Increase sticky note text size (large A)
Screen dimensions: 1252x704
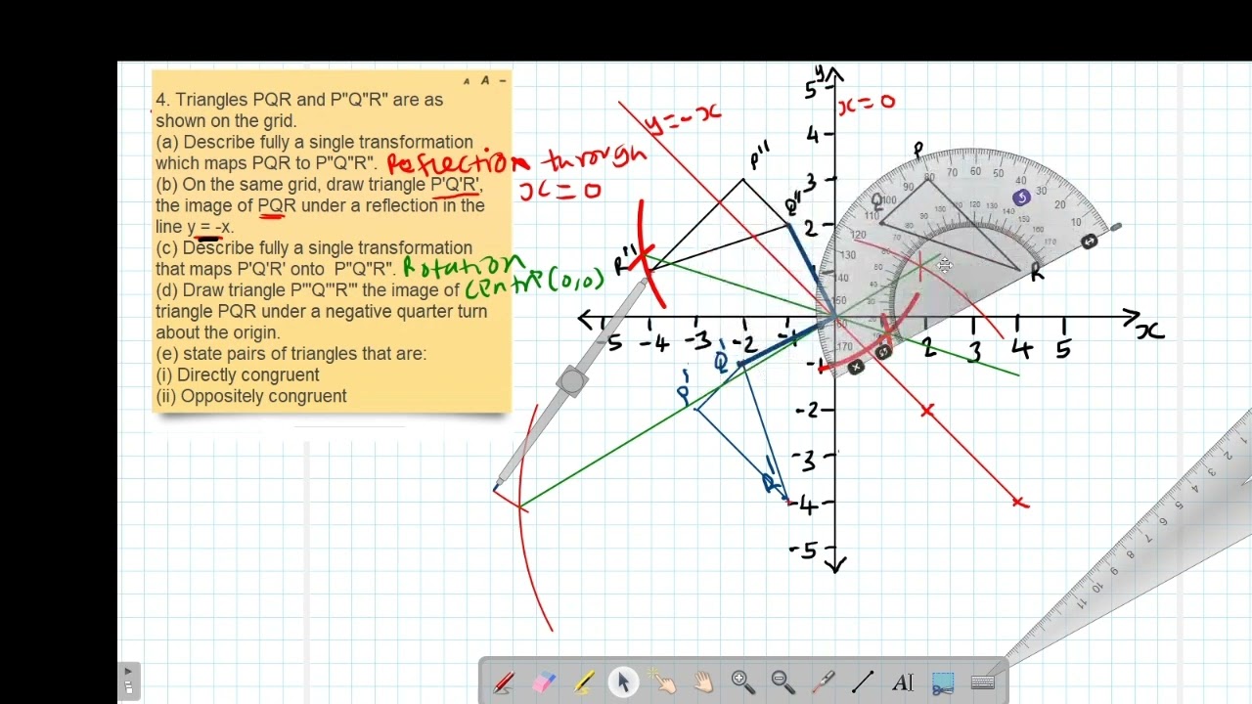tap(484, 80)
